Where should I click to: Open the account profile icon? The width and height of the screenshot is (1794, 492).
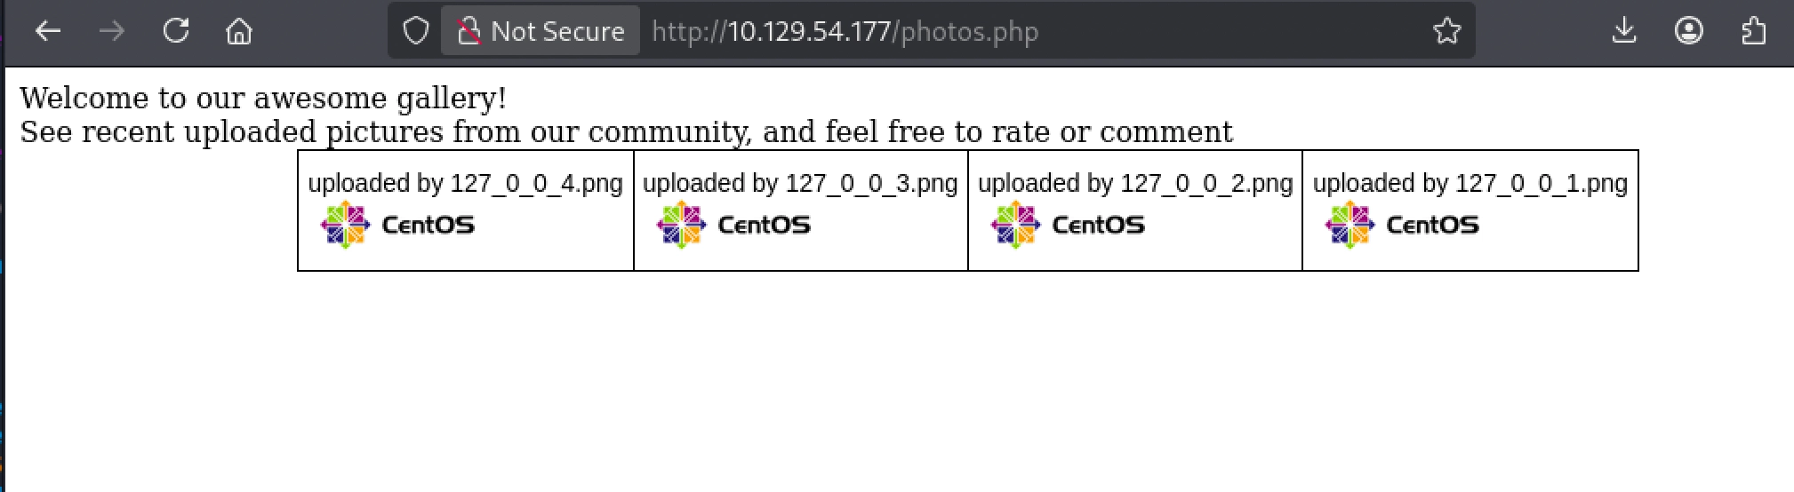coord(1689,31)
